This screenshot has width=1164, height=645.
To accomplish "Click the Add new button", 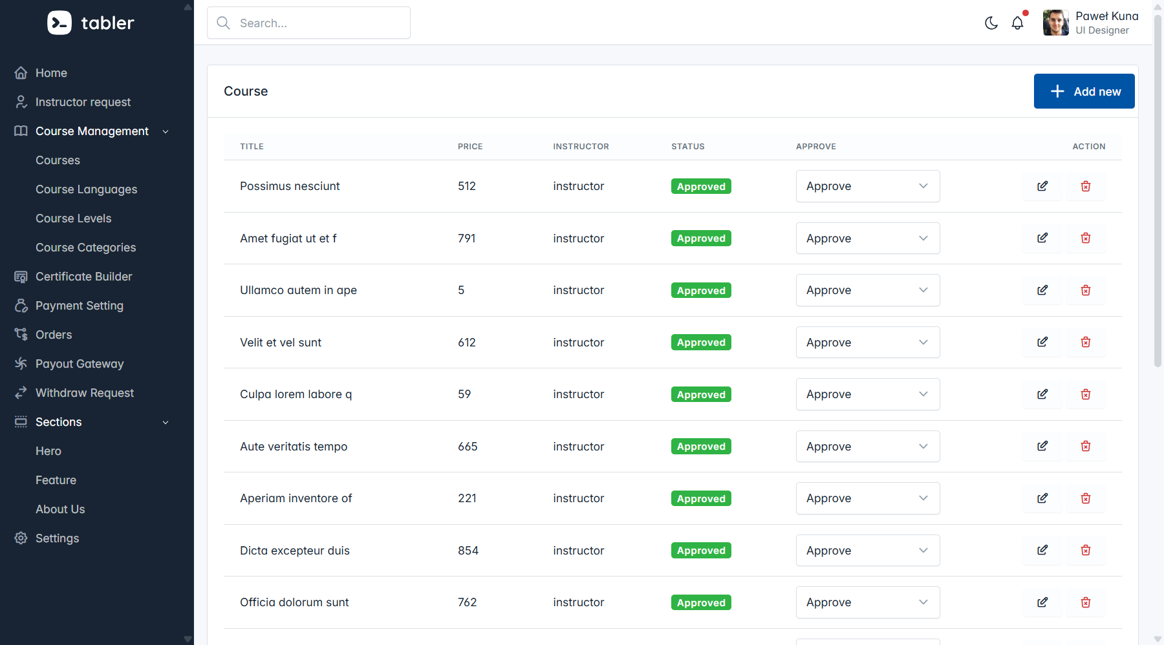I will pos(1084,91).
